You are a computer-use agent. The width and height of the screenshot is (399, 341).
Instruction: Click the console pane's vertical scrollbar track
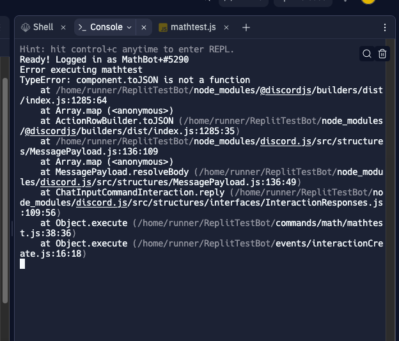[389, 190]
